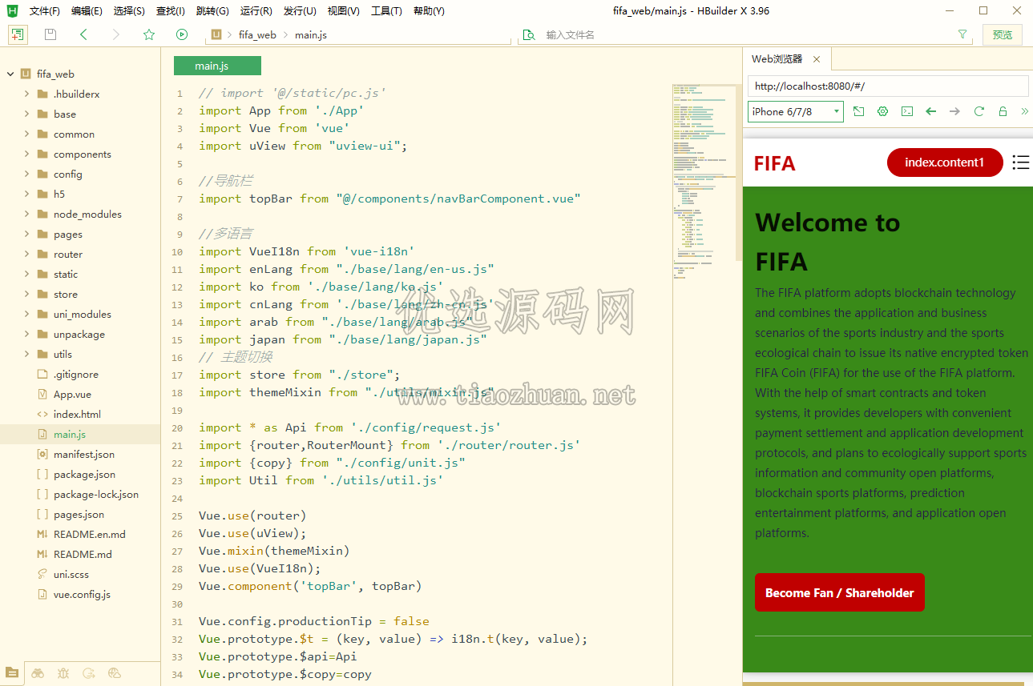The width and height of the screenshot is (1033, 686).
Task: Open browser preview settings gear icon
Action: click(x=883, y=111)
